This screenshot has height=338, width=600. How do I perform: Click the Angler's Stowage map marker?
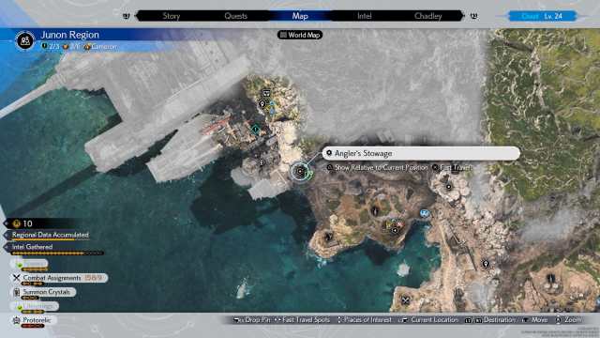click(300, 171)
